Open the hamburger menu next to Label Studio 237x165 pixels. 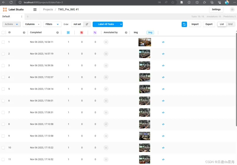(35, 9)
